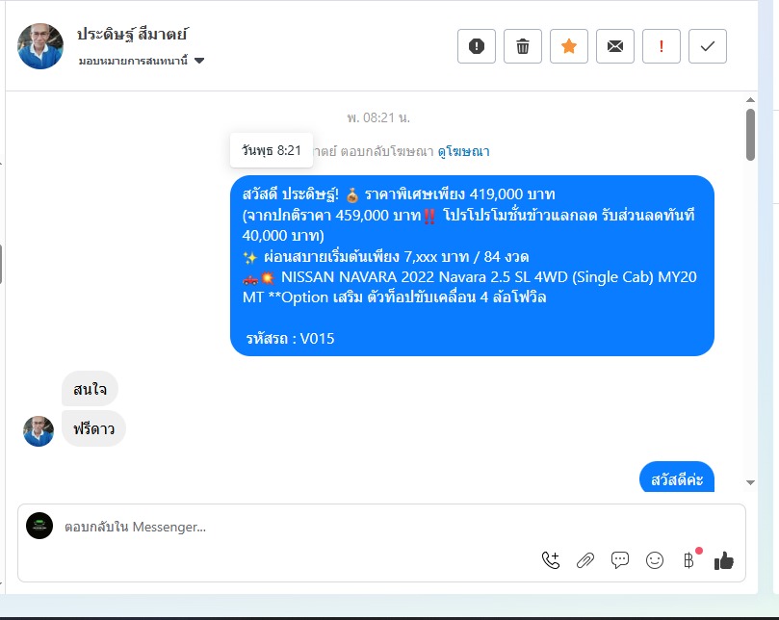This screenshot has width=779, height=620.
Task: Click scrollbar up arrow in chat
Action: tap(750, 100)
